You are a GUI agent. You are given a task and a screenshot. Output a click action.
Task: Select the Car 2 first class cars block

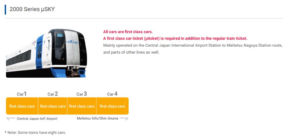click(53, 106)
